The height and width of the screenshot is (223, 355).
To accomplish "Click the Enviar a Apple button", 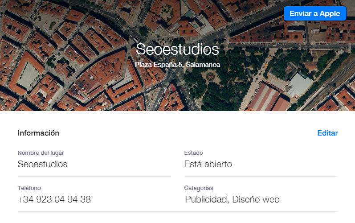I will [315, 13].
